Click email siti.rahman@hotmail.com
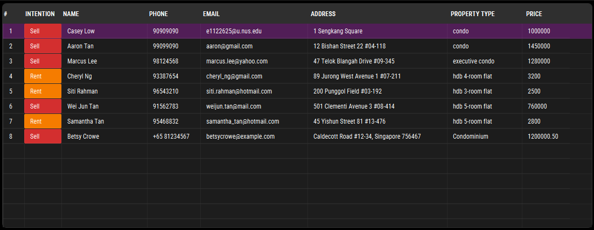This screenshot has height=230, width=594. click(x=239, y=91)
